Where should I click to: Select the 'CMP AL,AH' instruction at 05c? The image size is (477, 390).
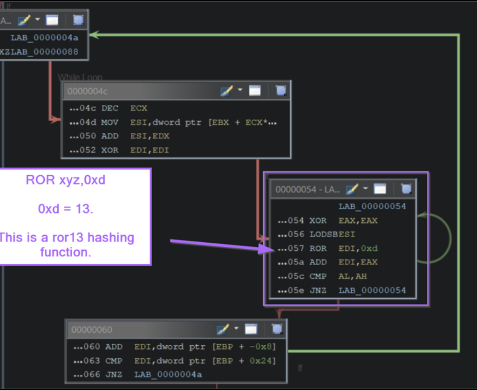(322, 276)
